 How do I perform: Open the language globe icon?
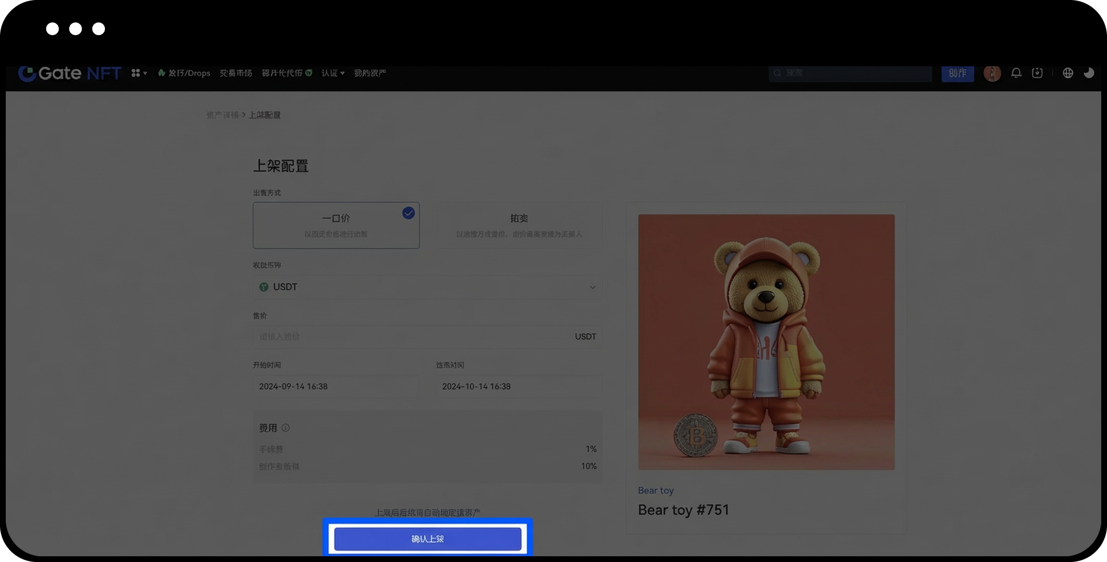tap(1068, 73)
